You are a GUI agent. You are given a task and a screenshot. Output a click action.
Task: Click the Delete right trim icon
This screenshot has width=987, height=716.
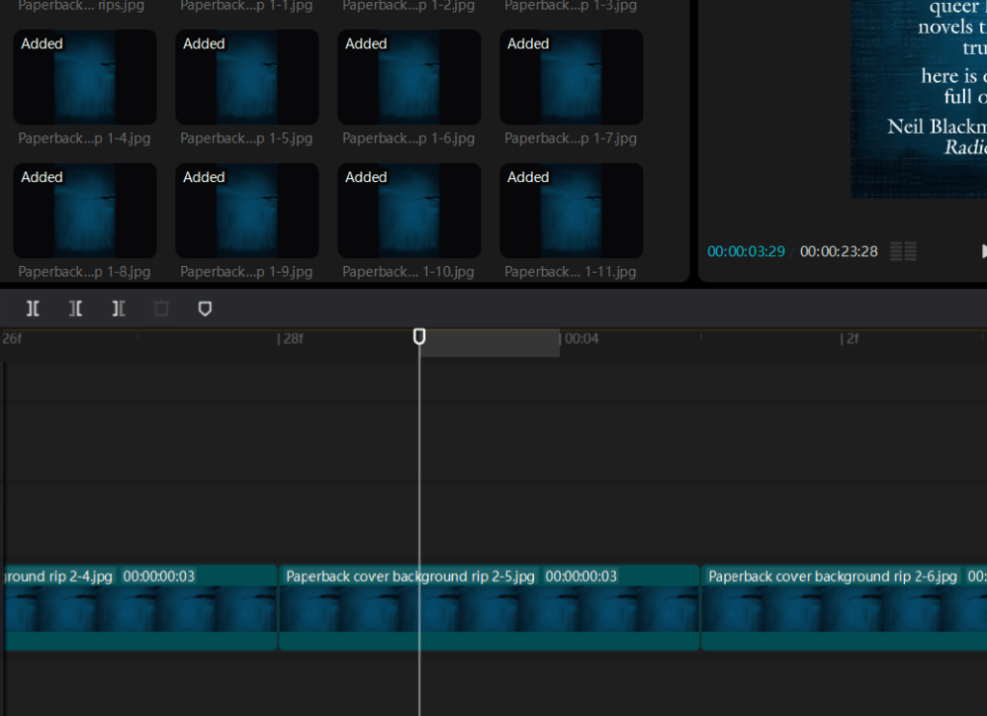[119, 308]
